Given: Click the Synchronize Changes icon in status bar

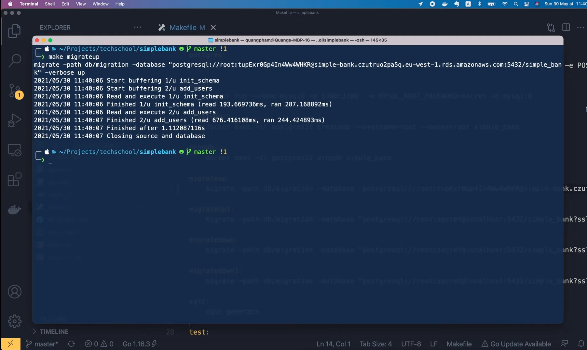Looking at the screenshot, I should [x=71, y=344].
